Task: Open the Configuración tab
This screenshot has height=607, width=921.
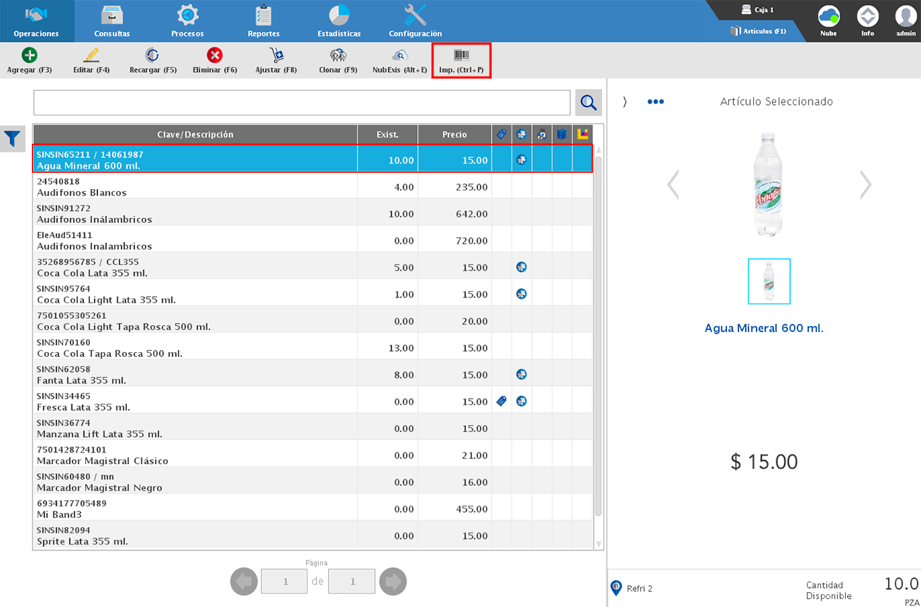Action: point(415,21)
